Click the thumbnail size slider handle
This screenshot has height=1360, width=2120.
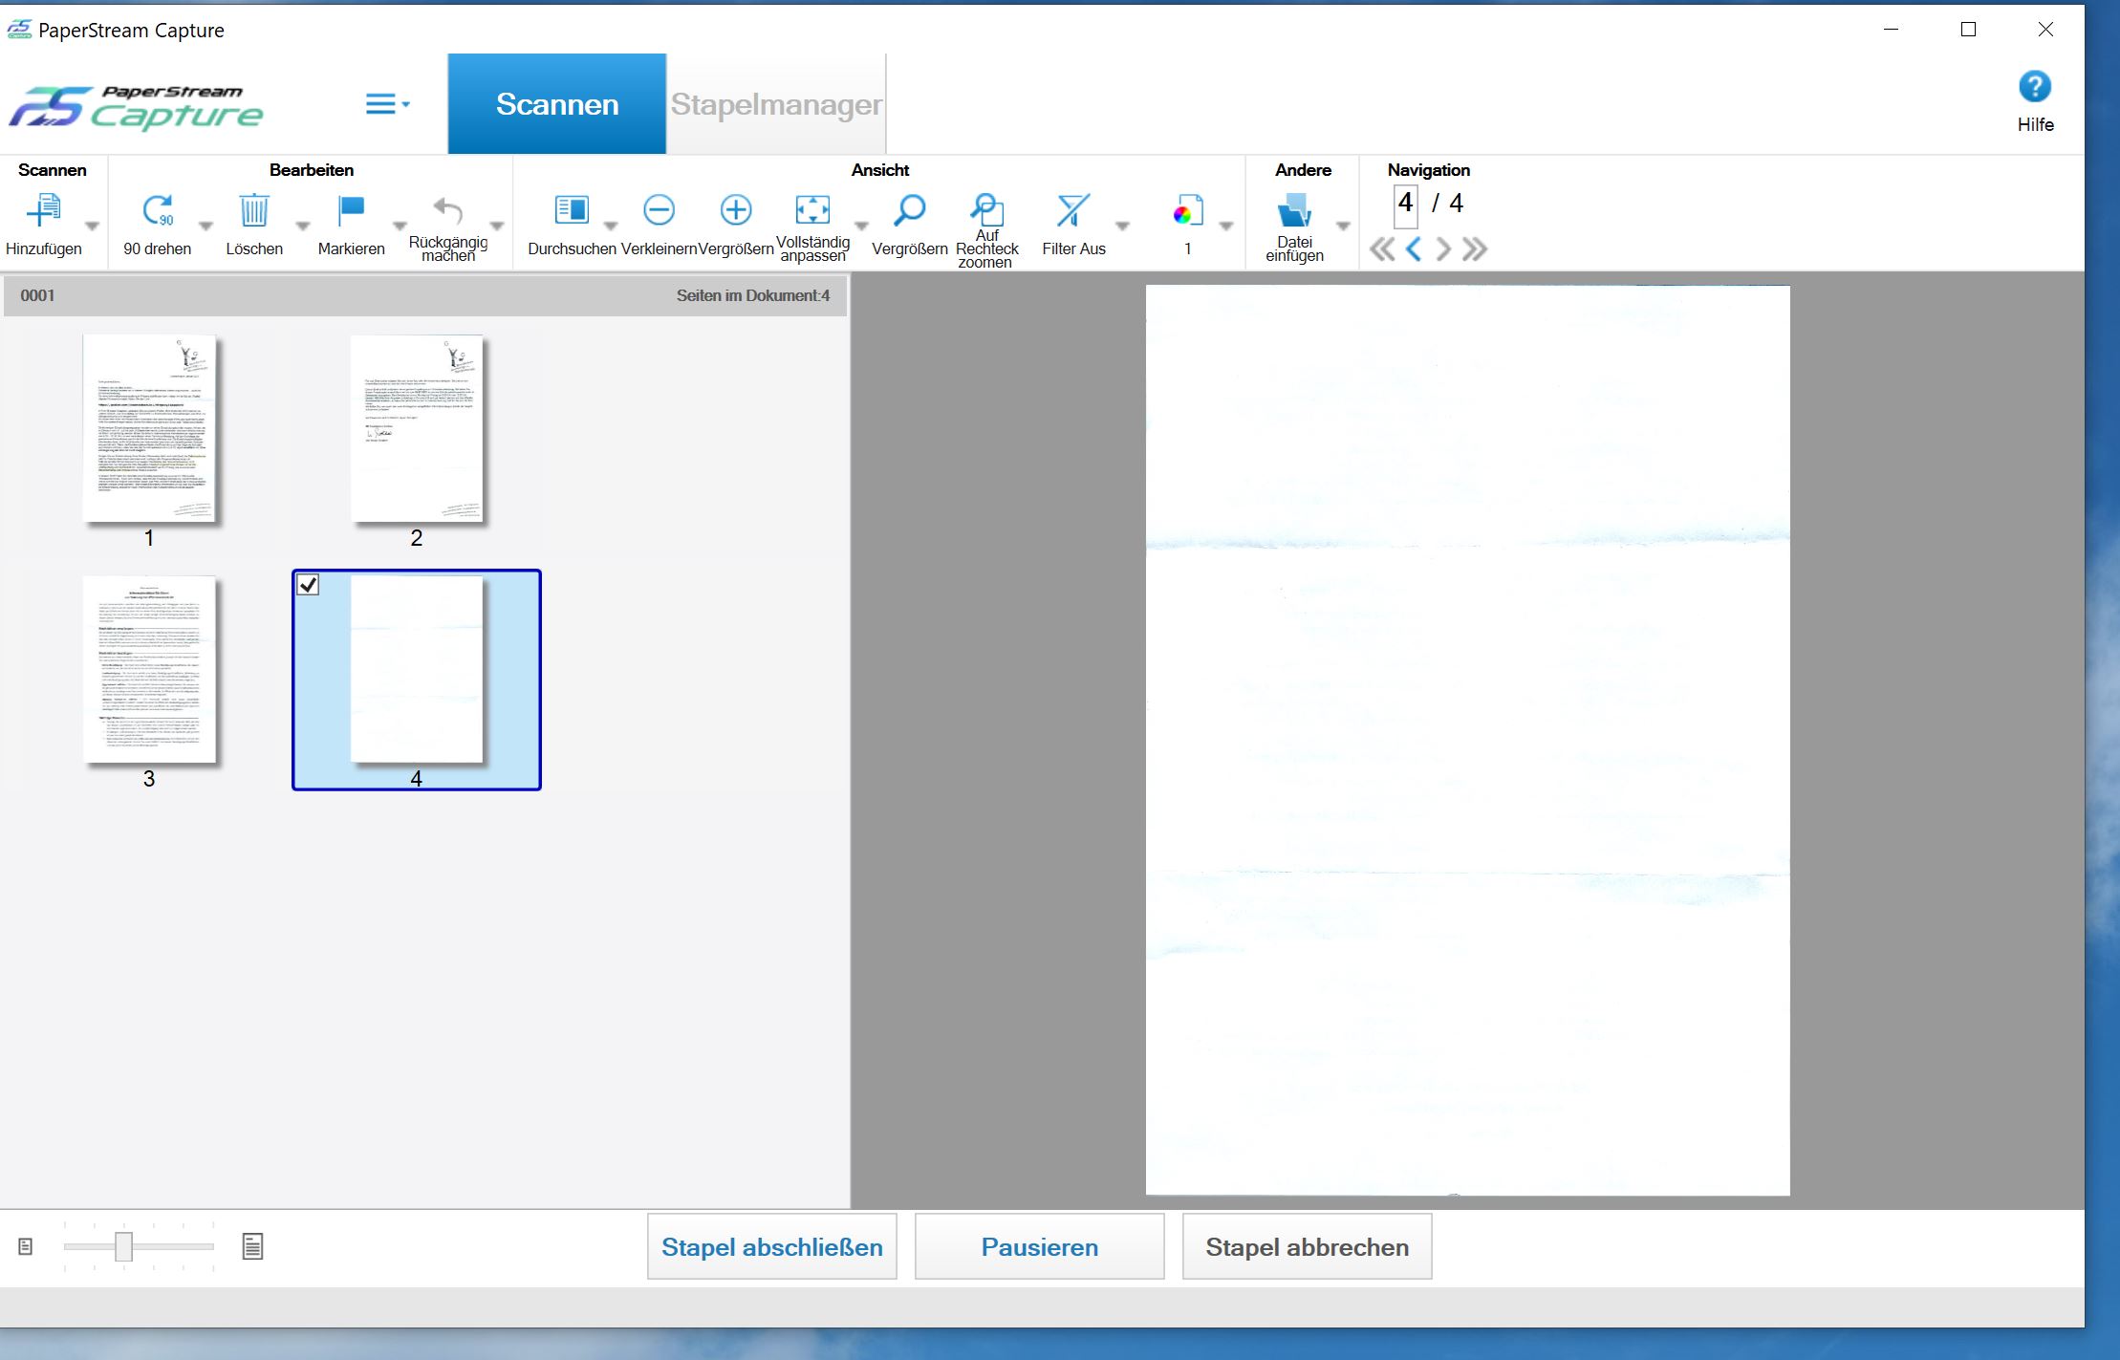[123, 1246]
